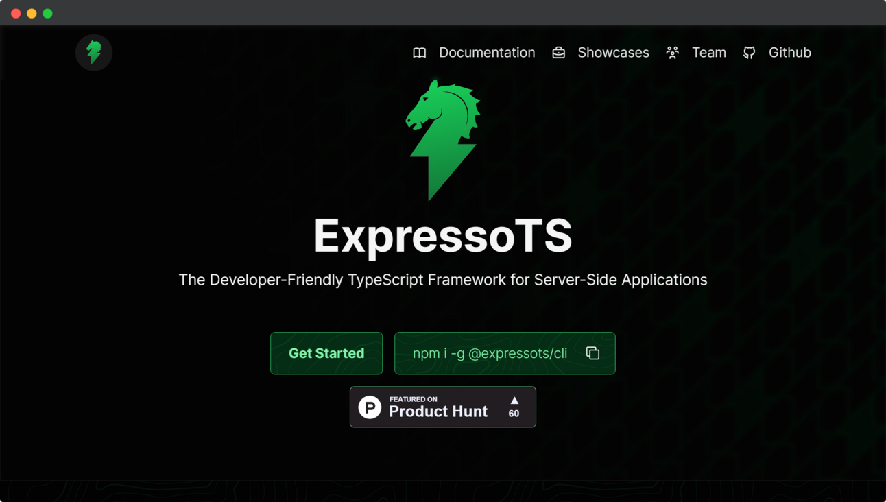This screenshot has height=502, width=886.
Task: Click the people icon beside Team
Action: coord(673,53)
